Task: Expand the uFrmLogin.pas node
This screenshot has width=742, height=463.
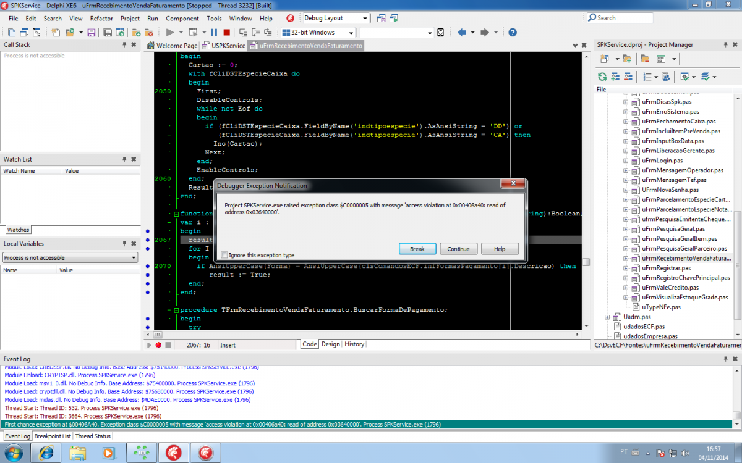Action: (x=626, y=161)
